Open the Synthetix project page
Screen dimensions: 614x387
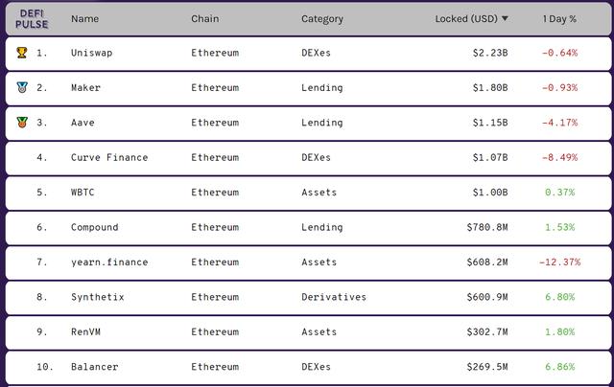[98, 297]
